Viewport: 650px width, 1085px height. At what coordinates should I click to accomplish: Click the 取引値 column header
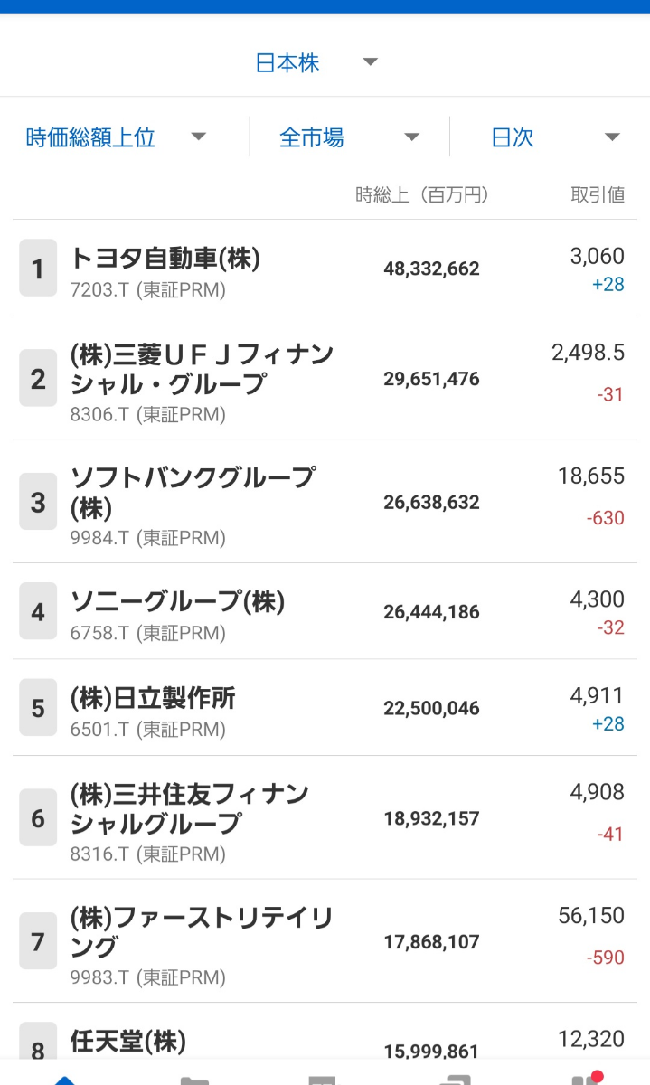click(598, 194)
